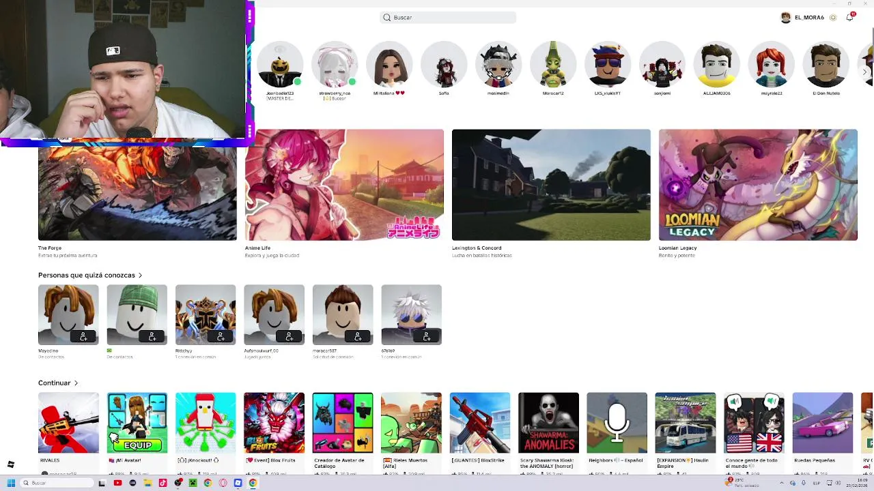
Task: Open friend Joanbadia123's avatar
Action: coord(280,65)
